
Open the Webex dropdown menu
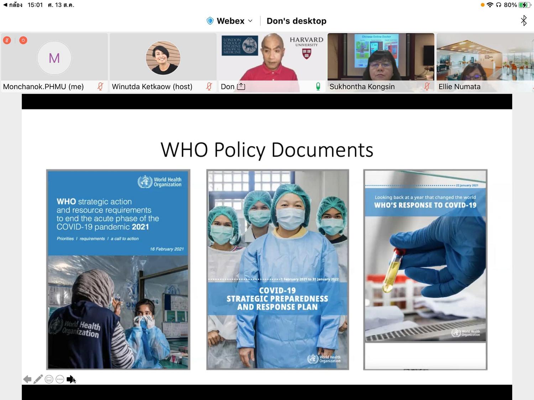point(235,21)
